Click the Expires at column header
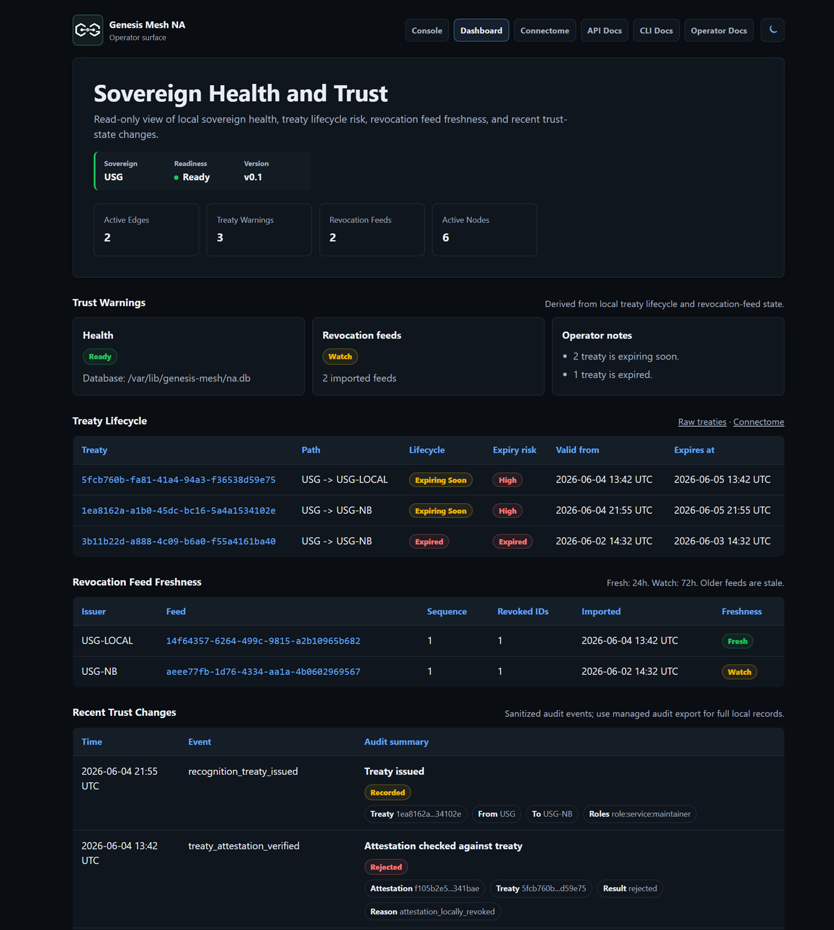The width and height of the screenshot is (834, 930). (x=694, y=450)
